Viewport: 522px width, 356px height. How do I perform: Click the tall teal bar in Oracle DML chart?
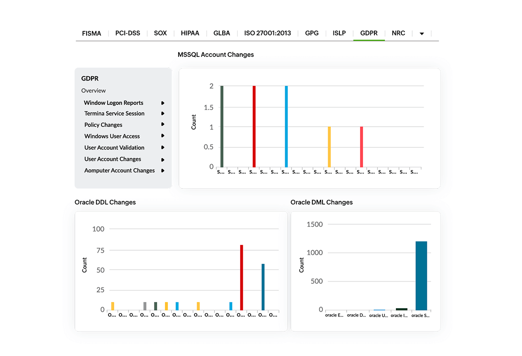pos(421,276)
